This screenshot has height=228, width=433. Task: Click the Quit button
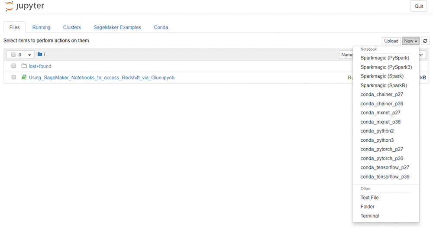point(419,7)
